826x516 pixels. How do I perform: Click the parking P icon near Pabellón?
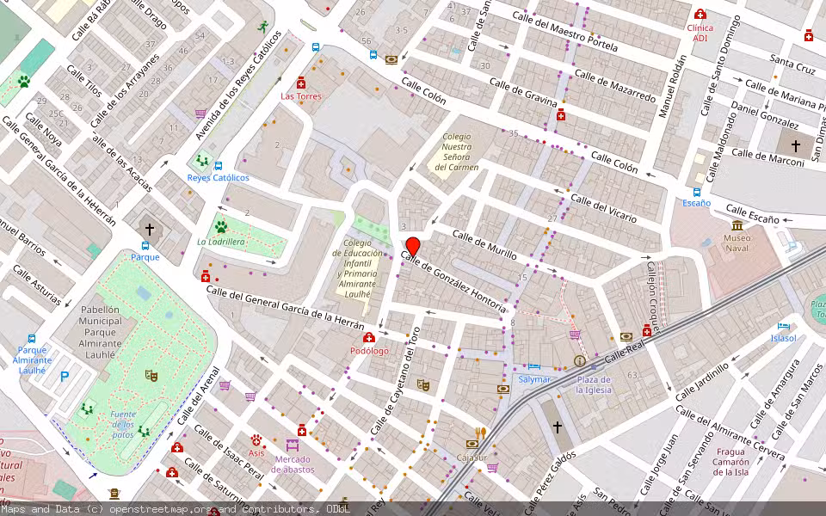pos(65,377)
